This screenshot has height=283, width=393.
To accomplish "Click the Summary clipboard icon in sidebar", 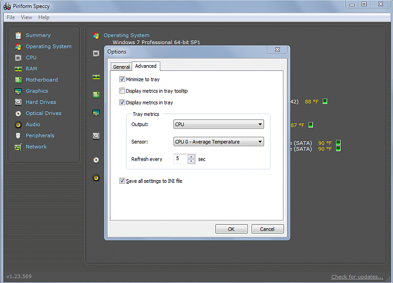I will click(18, 35).
